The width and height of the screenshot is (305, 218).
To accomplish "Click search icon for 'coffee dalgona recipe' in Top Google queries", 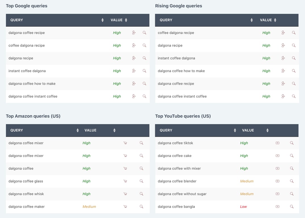I will [x=144, y=45].
